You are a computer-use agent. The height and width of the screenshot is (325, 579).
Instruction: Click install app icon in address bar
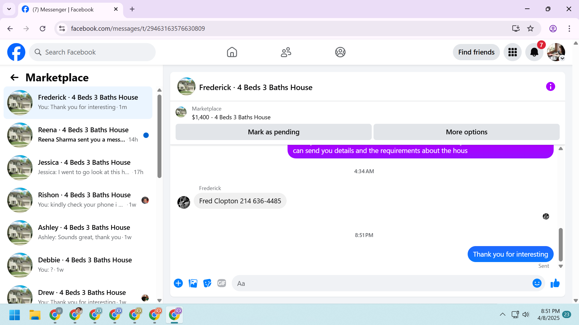click(x=516, y=28)
